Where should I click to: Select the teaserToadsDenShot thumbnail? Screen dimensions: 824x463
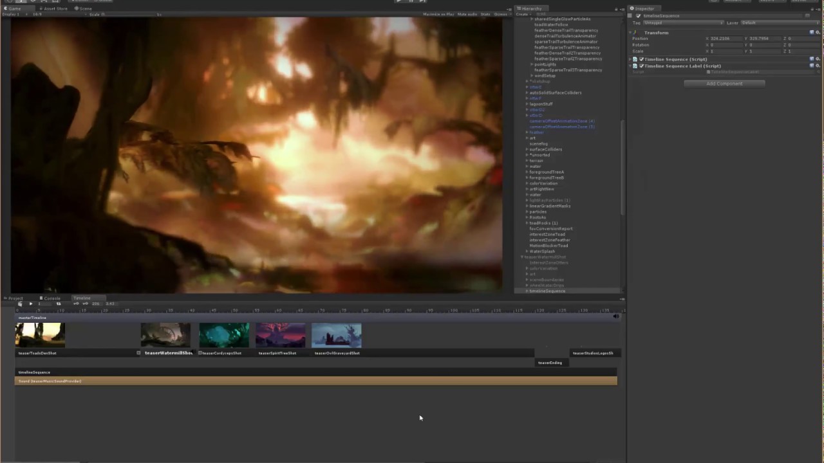point(40,335)
